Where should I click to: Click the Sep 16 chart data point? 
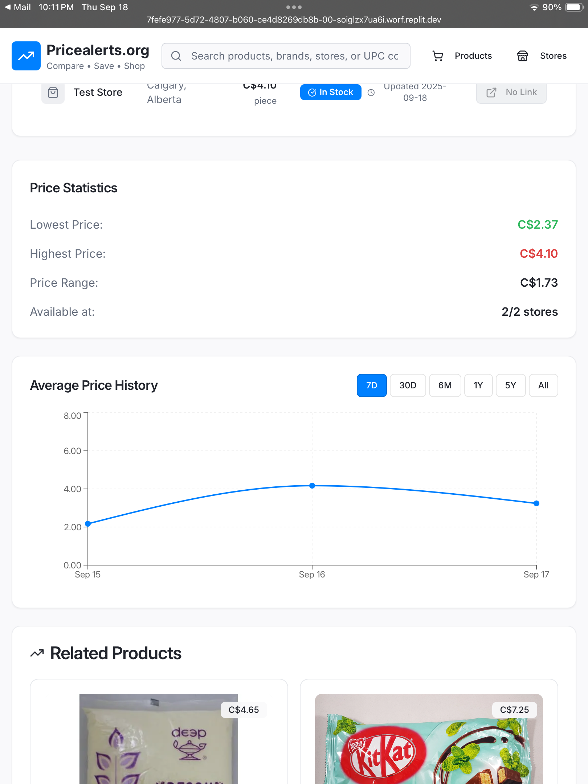pos(312,486)
